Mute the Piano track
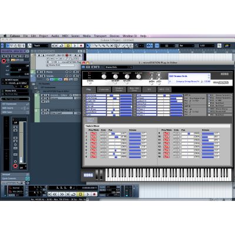This screenshot has height=235, width=235. [38, 72]
